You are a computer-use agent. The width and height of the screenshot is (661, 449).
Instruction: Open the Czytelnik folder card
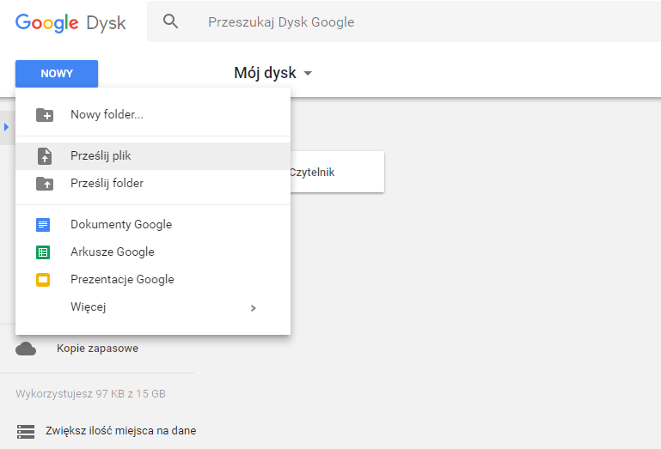point(337,172)
